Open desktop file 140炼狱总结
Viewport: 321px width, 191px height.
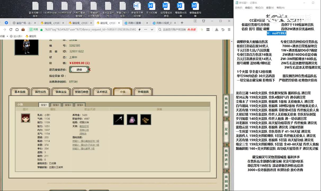[50, 8]
